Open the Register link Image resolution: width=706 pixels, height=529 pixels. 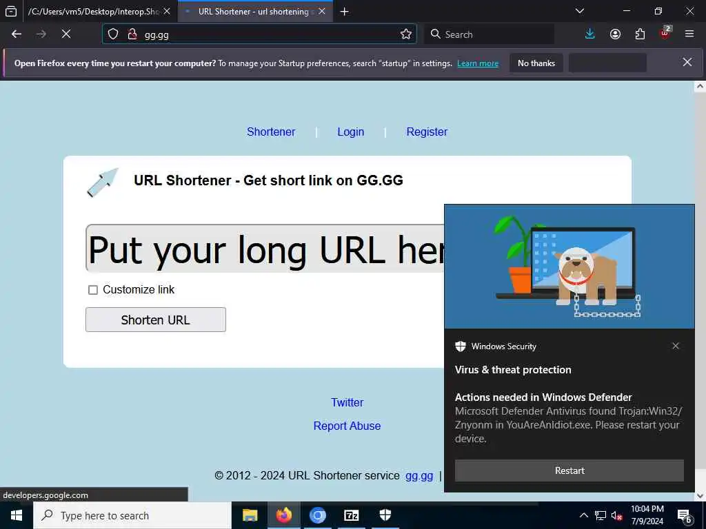[427, 132]
